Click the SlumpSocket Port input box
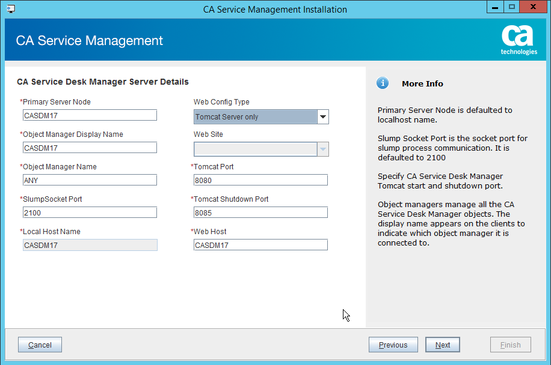Screen dimensions: 551x365 pyautogui.click(x=90, y=213)
